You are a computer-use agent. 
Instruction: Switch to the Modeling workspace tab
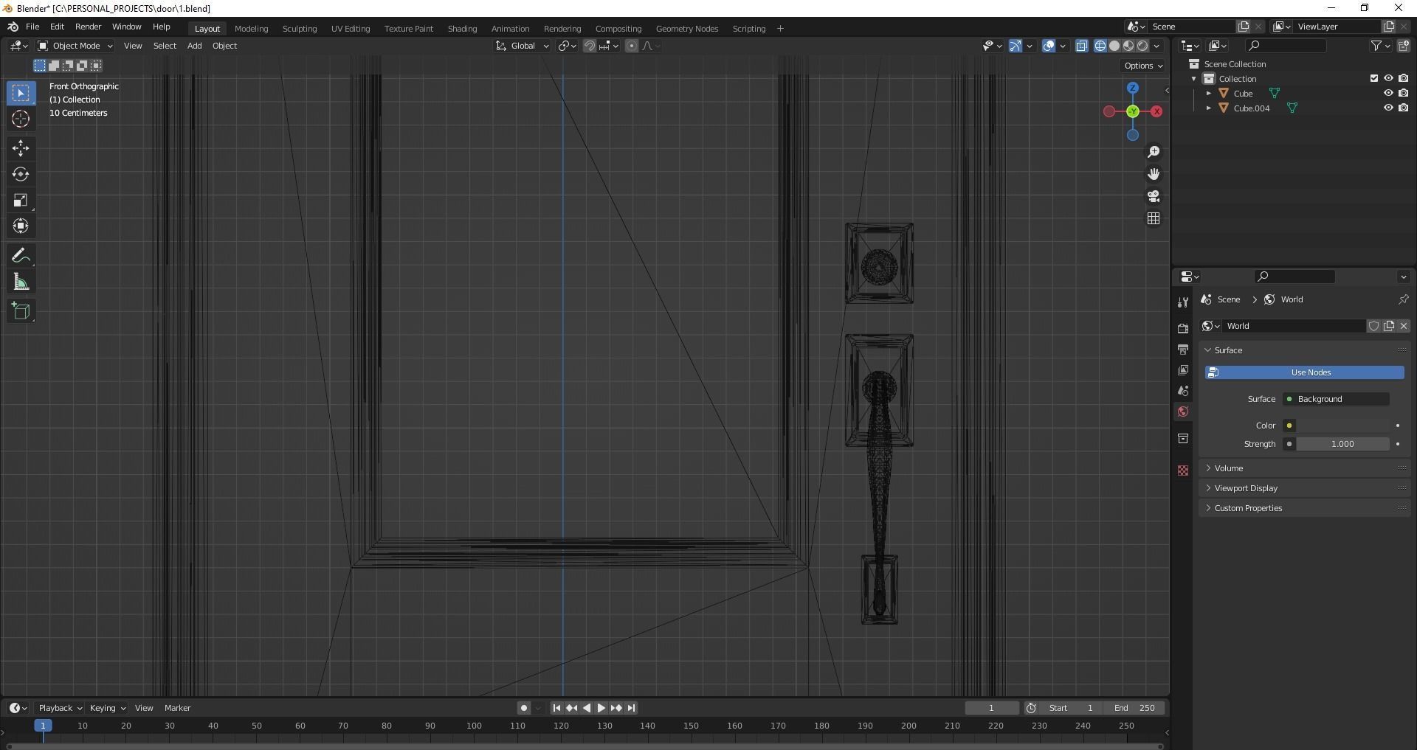point(251,29)
